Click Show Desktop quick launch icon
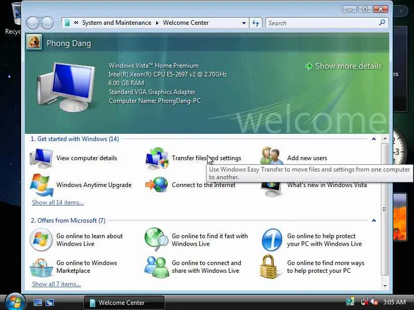Image resolution: width=414 pixels, height=310 pixels. [37, 302]
